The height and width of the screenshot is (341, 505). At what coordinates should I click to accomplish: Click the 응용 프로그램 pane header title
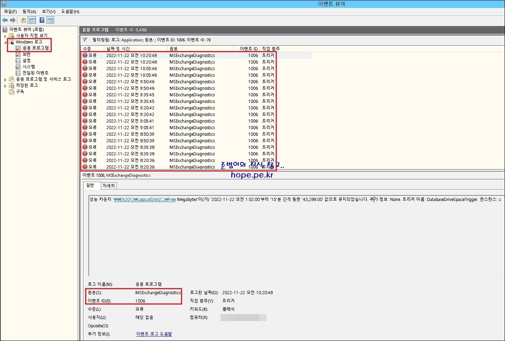pyautogui.click(x=95, y=30)
